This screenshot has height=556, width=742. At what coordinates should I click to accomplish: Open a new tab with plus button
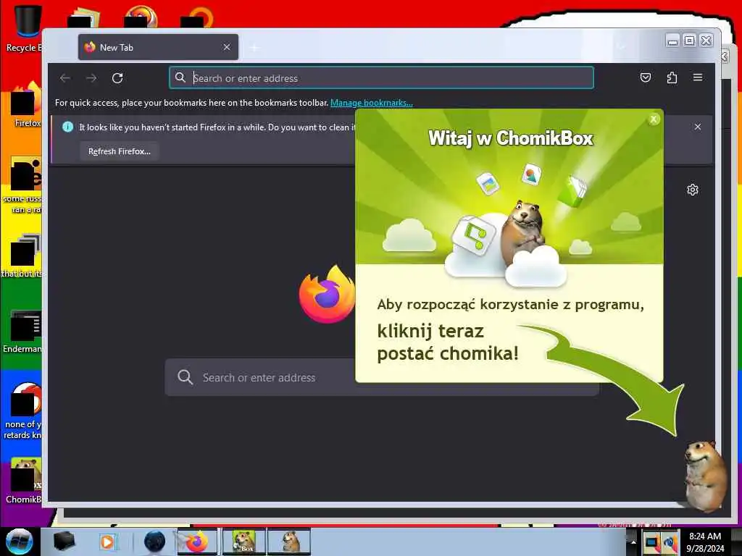pyautogui.click(x=254, y=48)
